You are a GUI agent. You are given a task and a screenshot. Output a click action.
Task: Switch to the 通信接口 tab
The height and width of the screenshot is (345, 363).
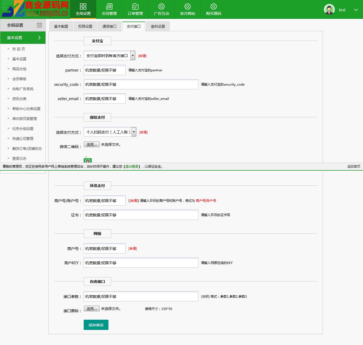coord(110,26)
